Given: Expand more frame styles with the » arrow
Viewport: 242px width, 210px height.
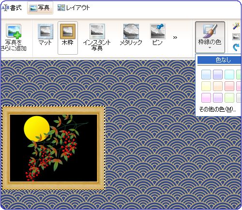Looking at the screenshot, I should click(175, 38).
